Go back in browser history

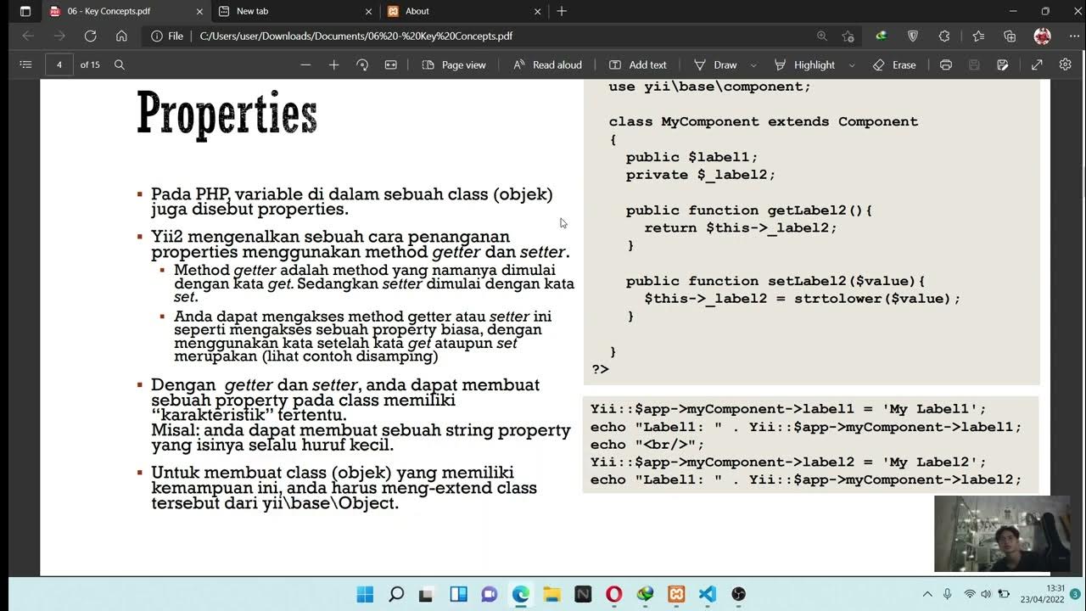28,36
